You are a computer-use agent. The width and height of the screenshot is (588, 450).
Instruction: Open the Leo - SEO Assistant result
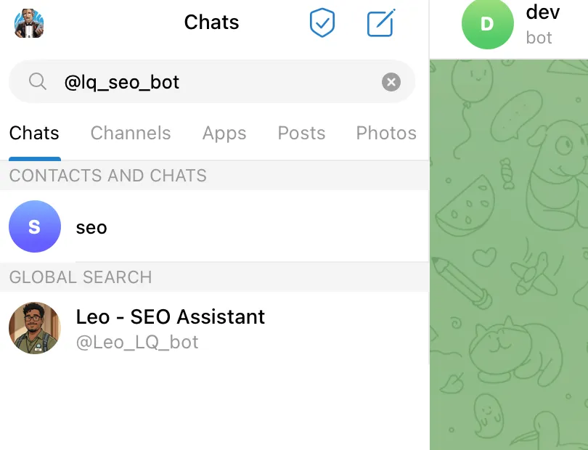click(x=171, y=317)
